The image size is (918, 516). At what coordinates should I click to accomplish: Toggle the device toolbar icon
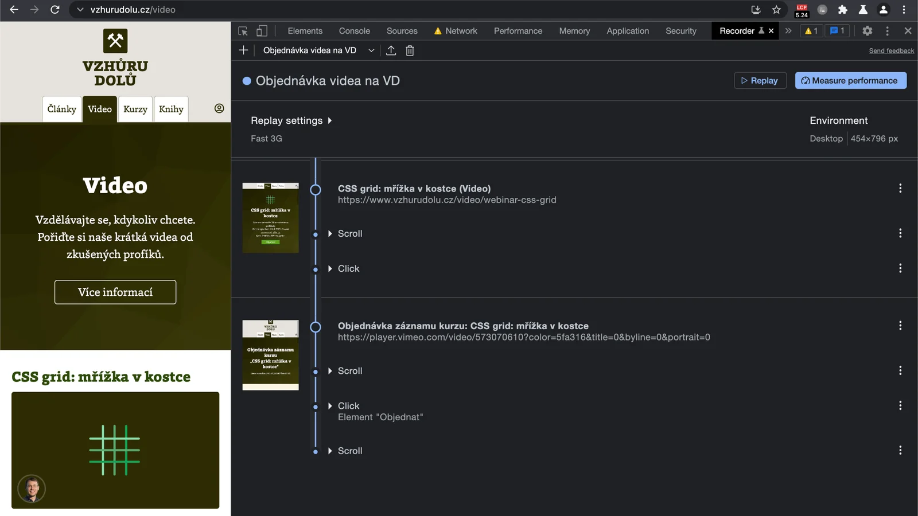pyautogui.click(x=262, y=30)
